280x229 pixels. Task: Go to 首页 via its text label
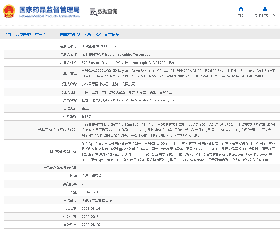click(241, 16)
